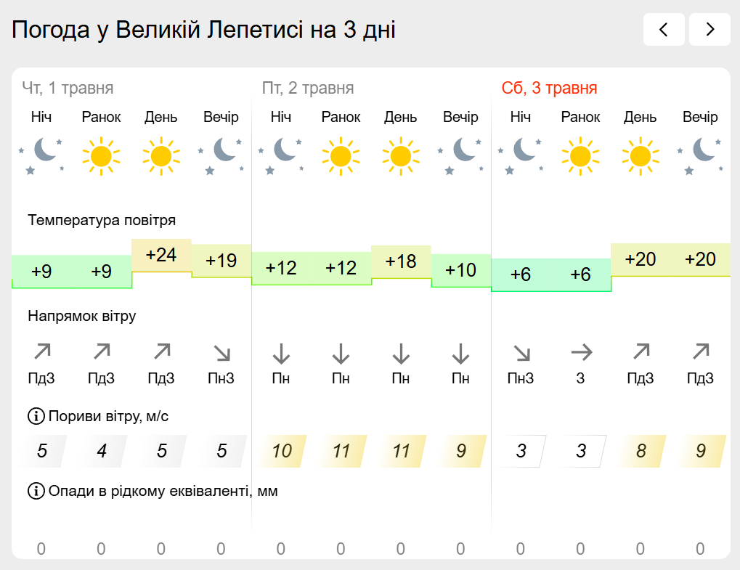Advance forecast with right chevron button
Screen dimensions: 740x570
coord(709,30)
